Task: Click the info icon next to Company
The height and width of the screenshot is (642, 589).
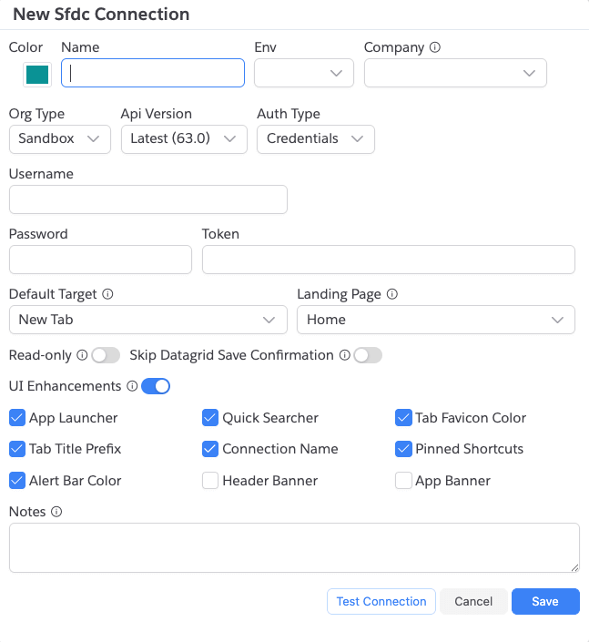Action: click(435, 47)
